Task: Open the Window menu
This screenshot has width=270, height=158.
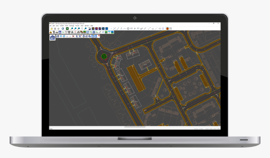Action: [x=87, y=26]
